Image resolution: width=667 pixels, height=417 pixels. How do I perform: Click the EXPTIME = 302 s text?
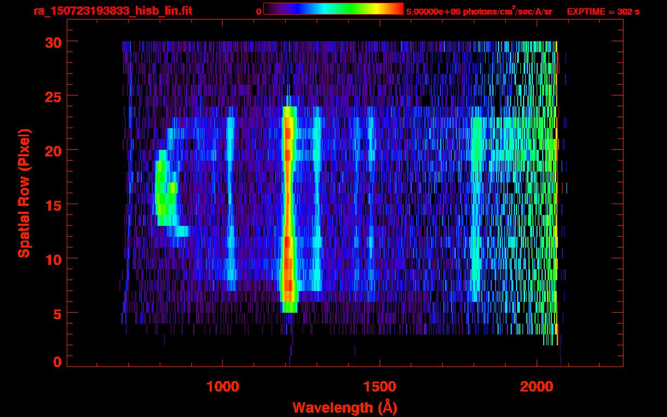(603, 11)
